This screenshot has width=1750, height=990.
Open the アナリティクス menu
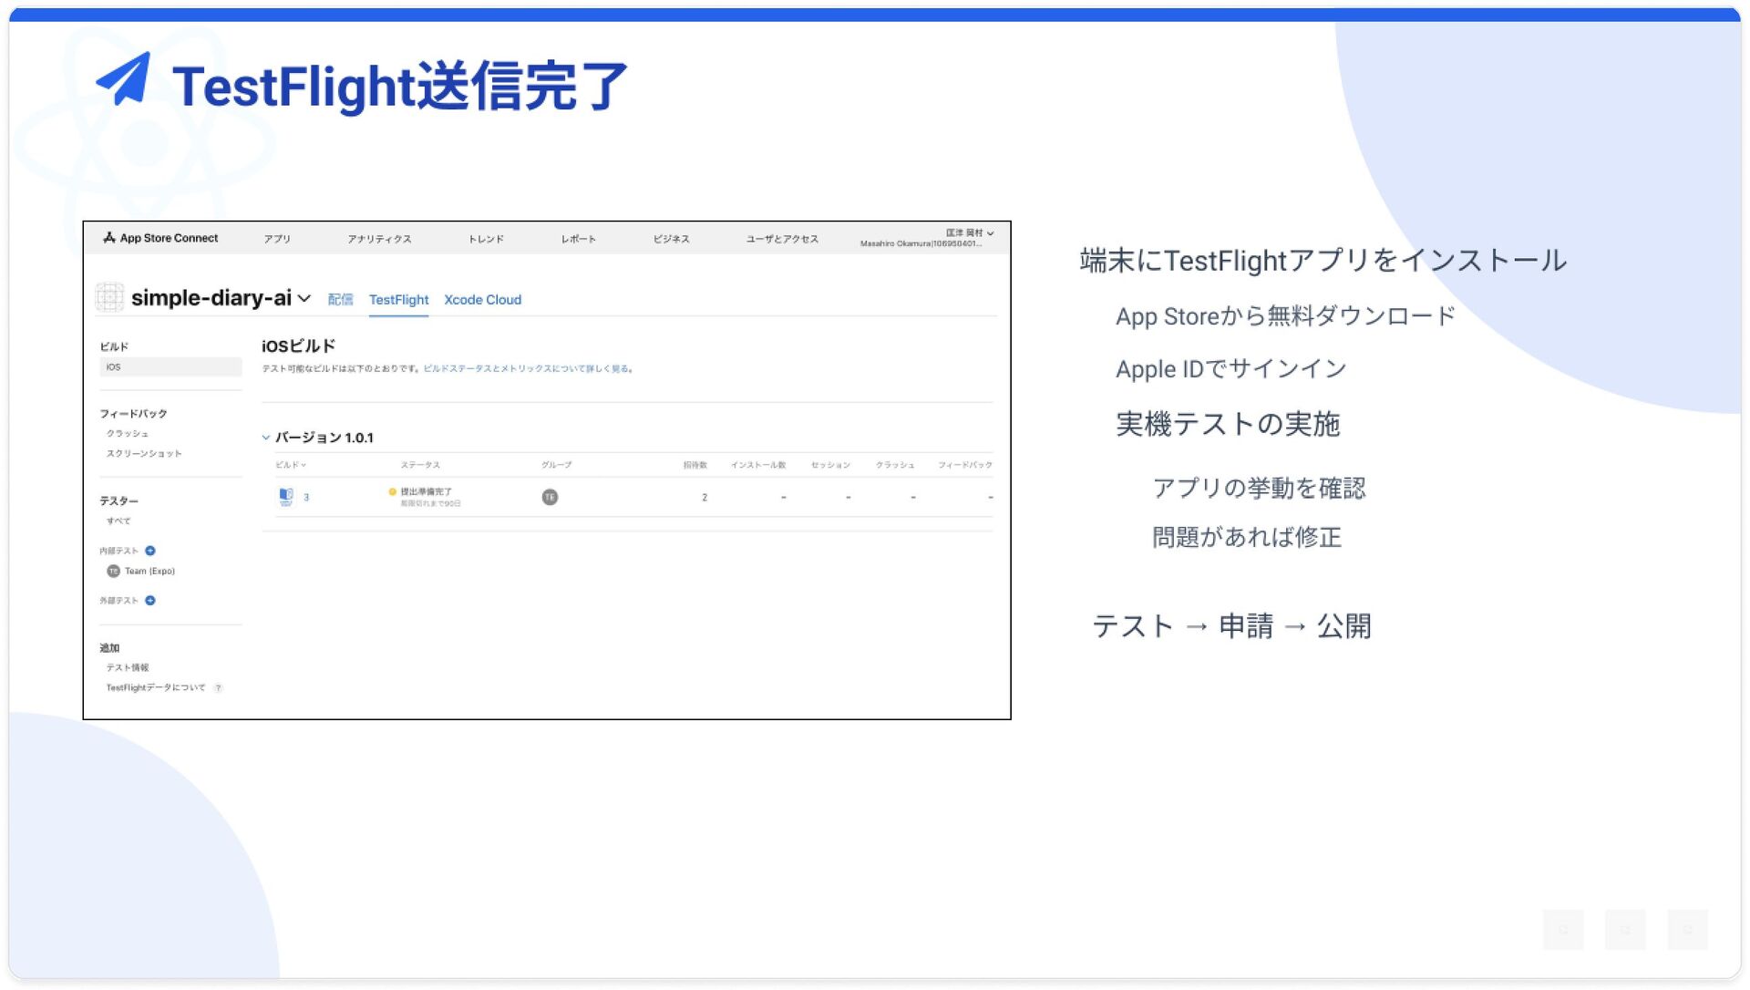click(x=379, y=239)
